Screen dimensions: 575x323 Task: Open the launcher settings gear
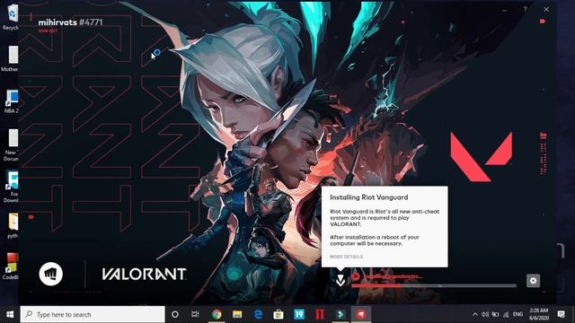pos(533,281)
